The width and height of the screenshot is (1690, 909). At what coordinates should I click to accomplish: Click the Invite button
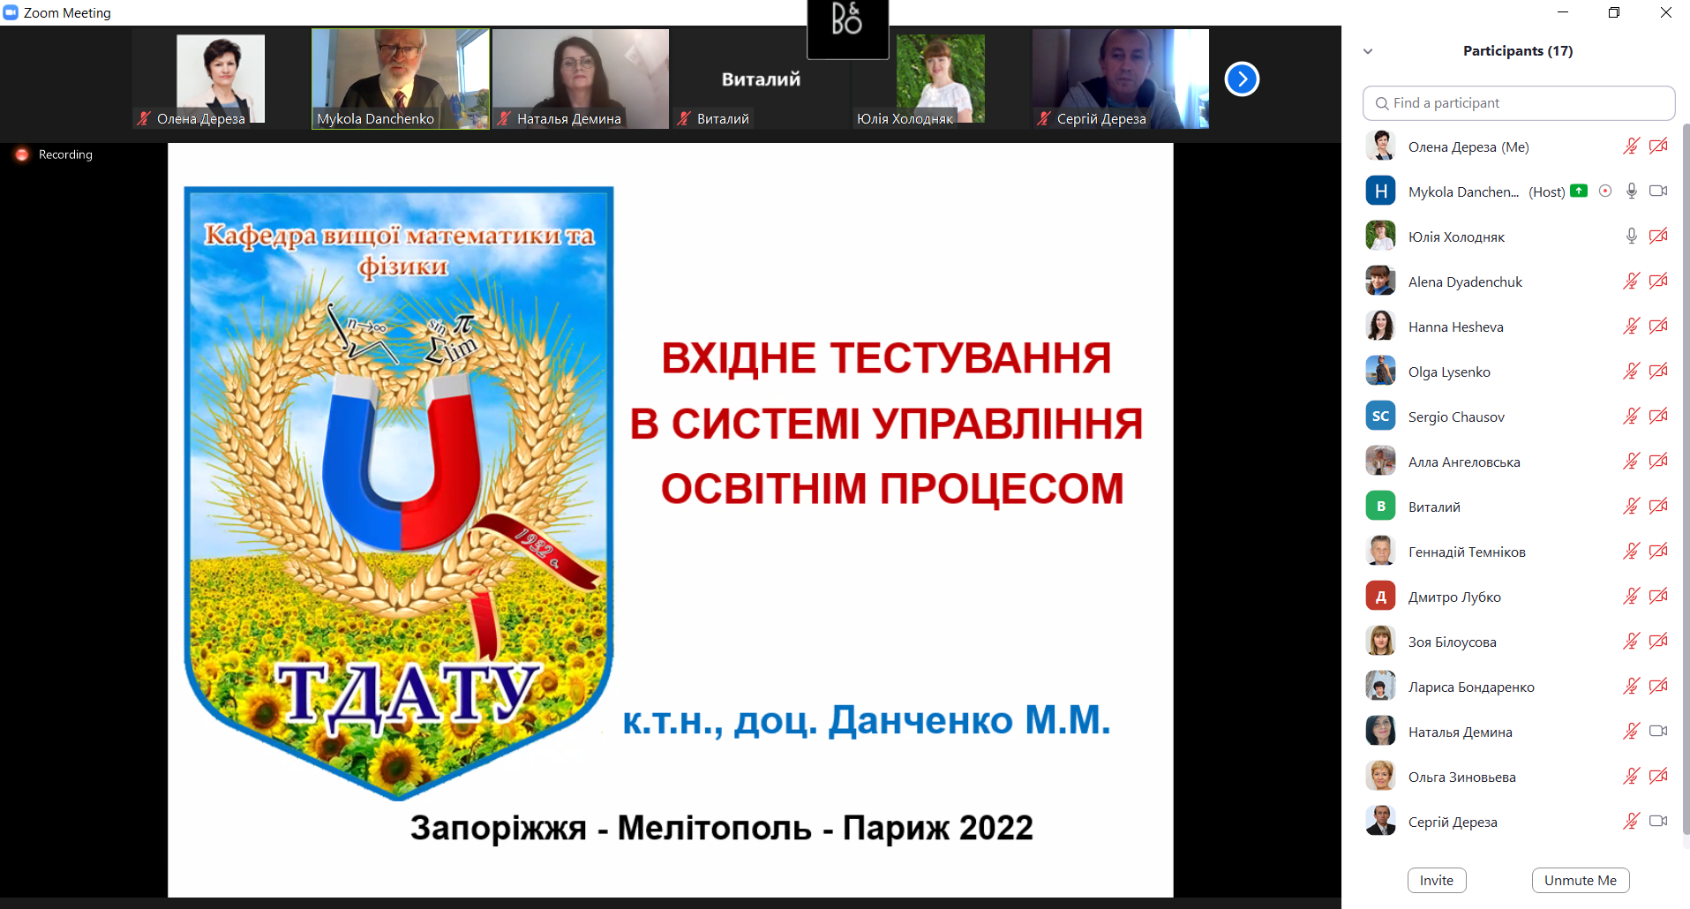pos(1437,881)
